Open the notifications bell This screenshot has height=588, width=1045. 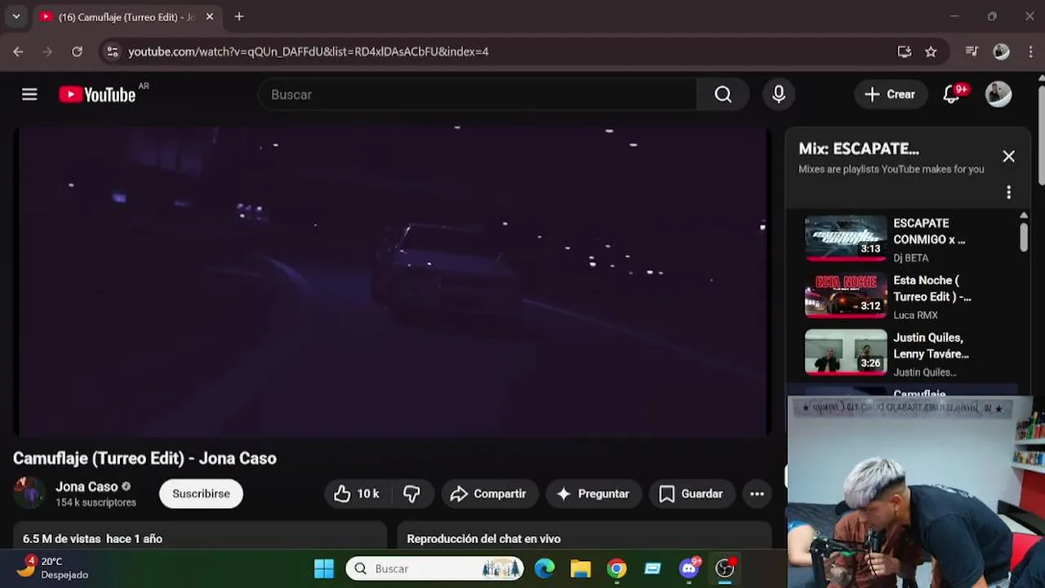[x=951, y=95]
